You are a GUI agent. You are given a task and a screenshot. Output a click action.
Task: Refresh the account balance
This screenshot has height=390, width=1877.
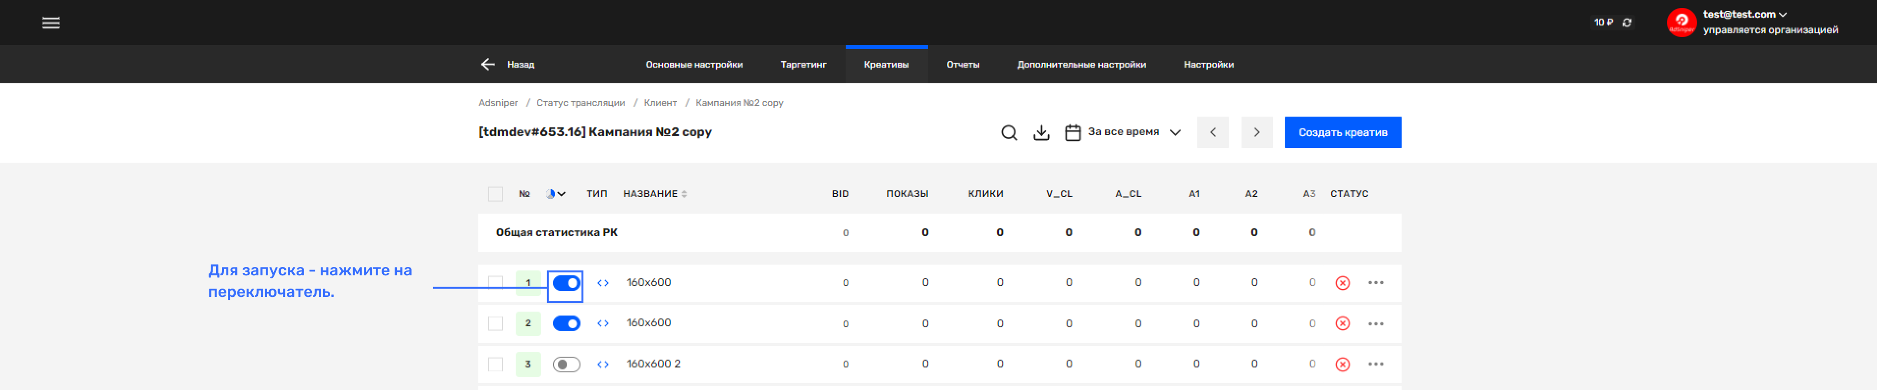1627,23
